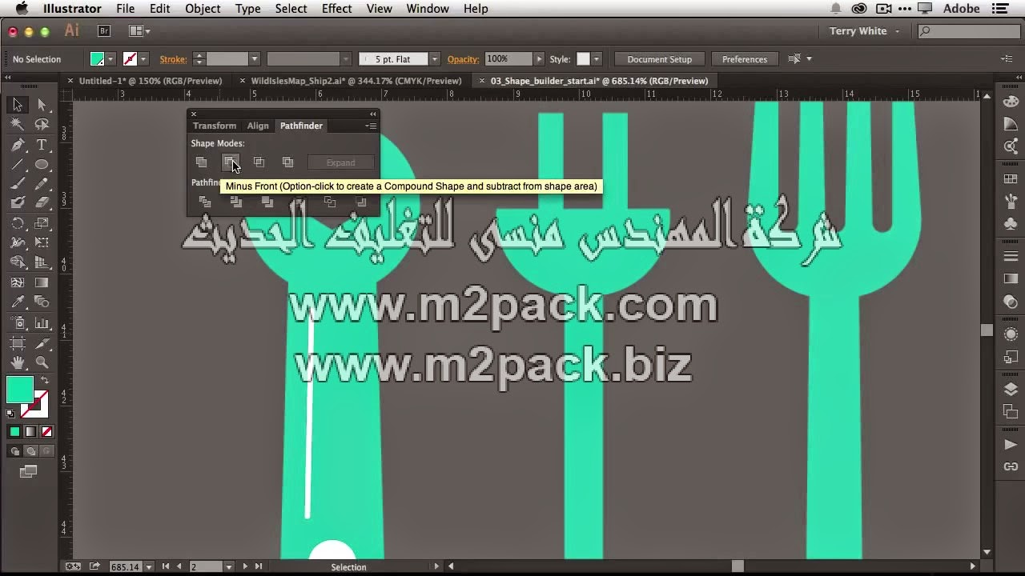Image resolution: width=1025 pixels, height=576 pixels.
Task: Set paint mode to None
Action: [46, 432]
